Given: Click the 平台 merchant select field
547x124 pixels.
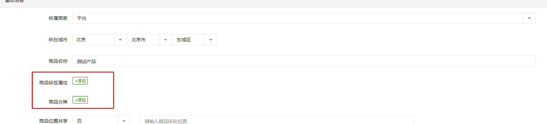Looking at the screenshot, I should tap(304, 18).
